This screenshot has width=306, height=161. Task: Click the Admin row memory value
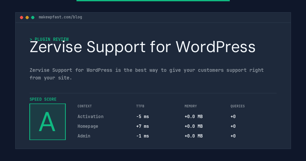pyautogui.click(x=194, y=136)
